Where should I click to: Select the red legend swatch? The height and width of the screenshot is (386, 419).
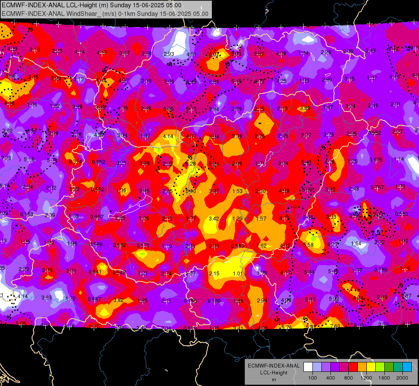[353, 367]
